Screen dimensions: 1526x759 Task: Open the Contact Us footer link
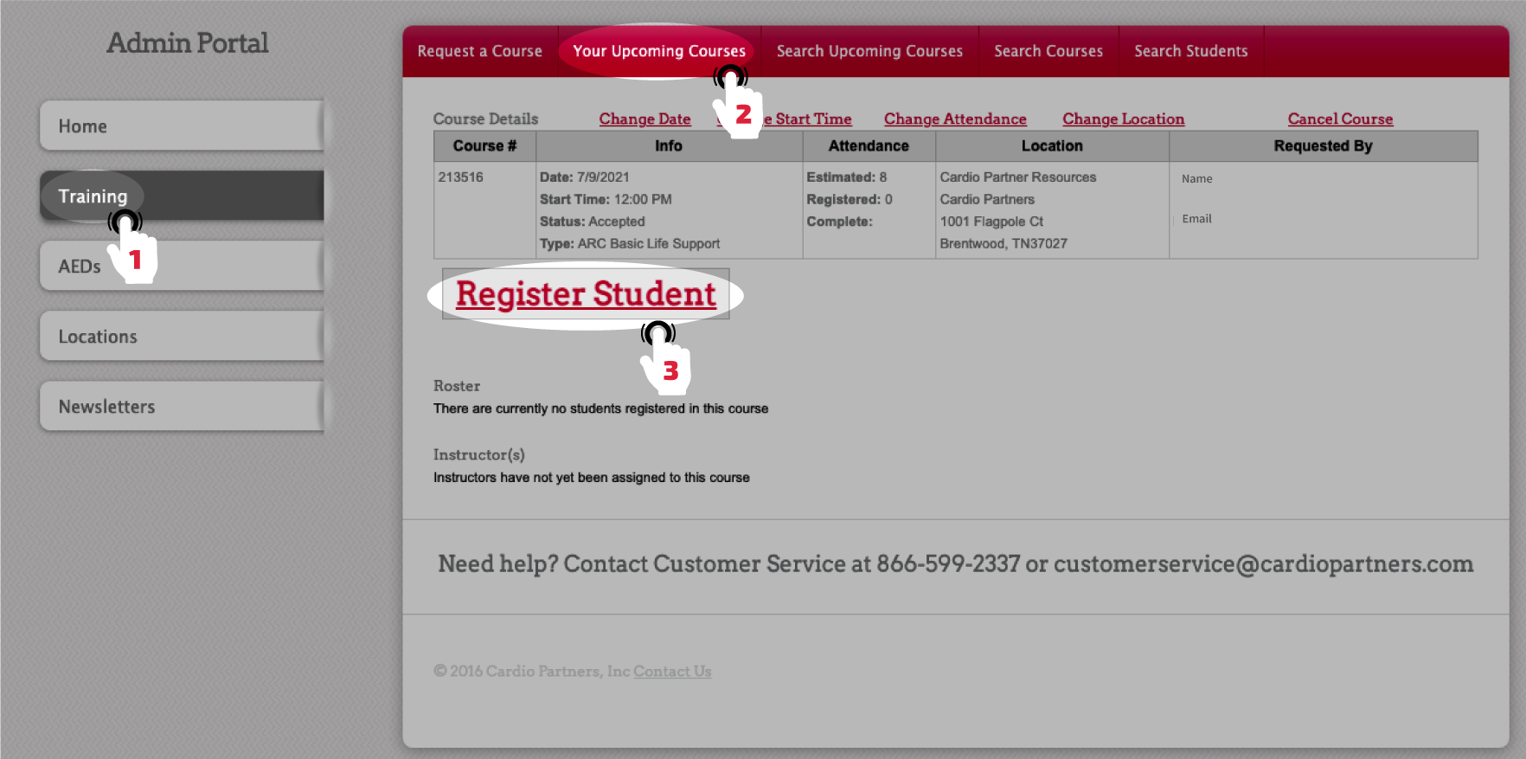pyautogui.click(x=672, y=672)
